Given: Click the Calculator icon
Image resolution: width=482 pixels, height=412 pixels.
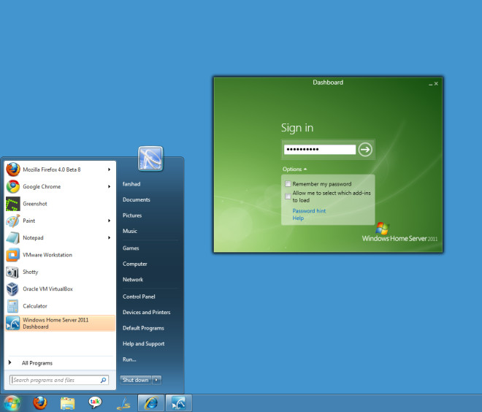Looking at the screenshot, I should (x=13, y=306).
